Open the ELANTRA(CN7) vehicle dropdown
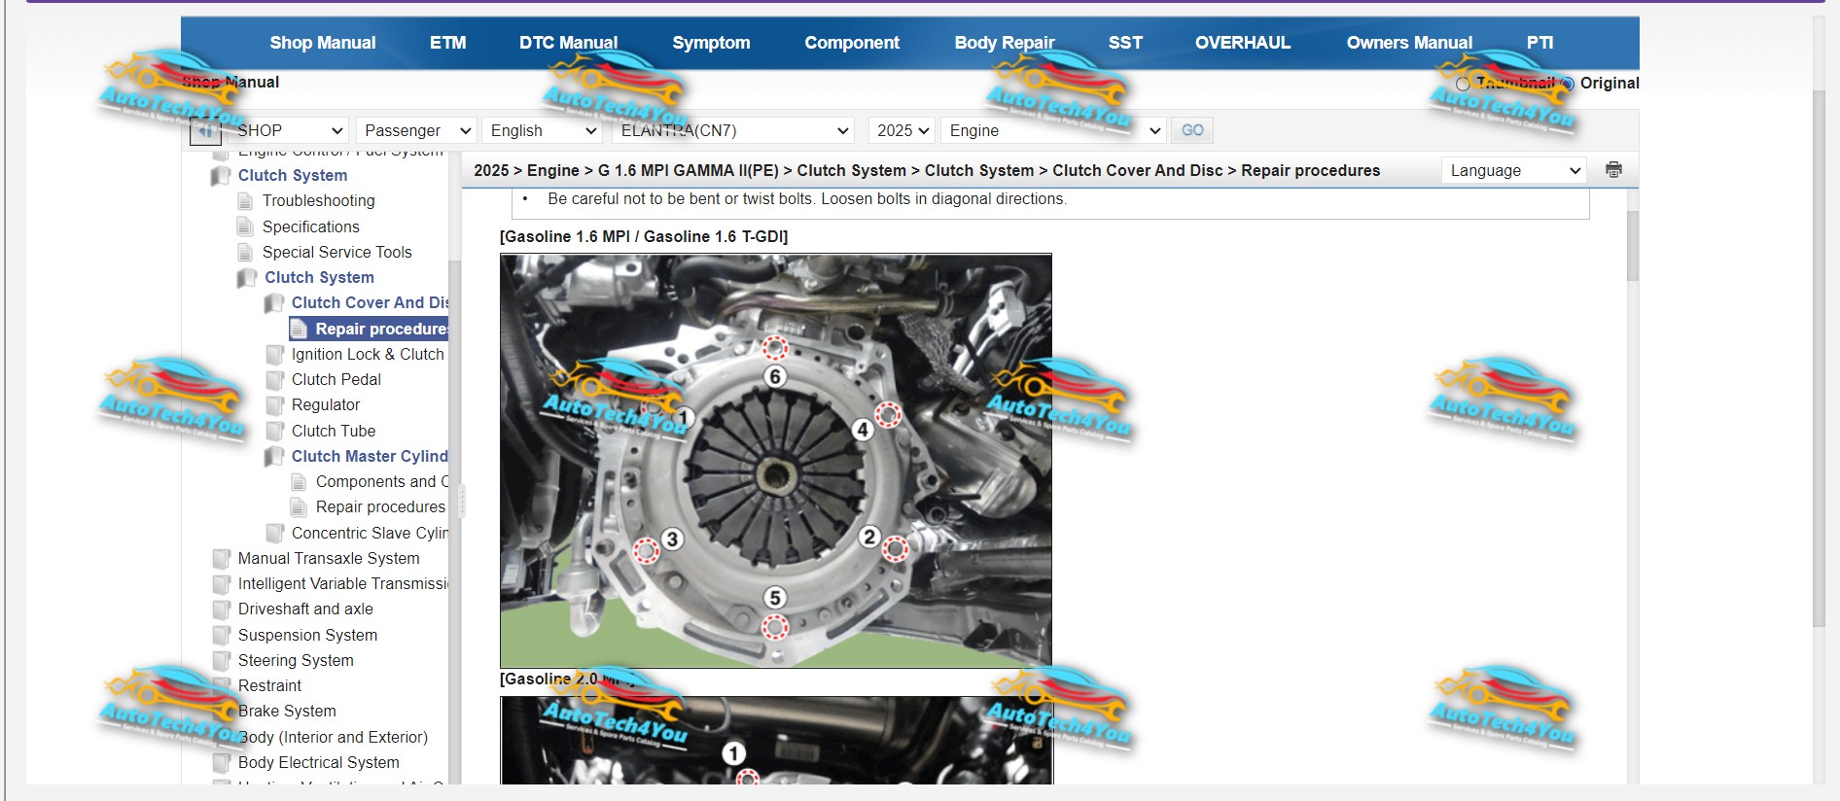The width and height of the screenshot is (1840, 801). [x=733, y=130]
